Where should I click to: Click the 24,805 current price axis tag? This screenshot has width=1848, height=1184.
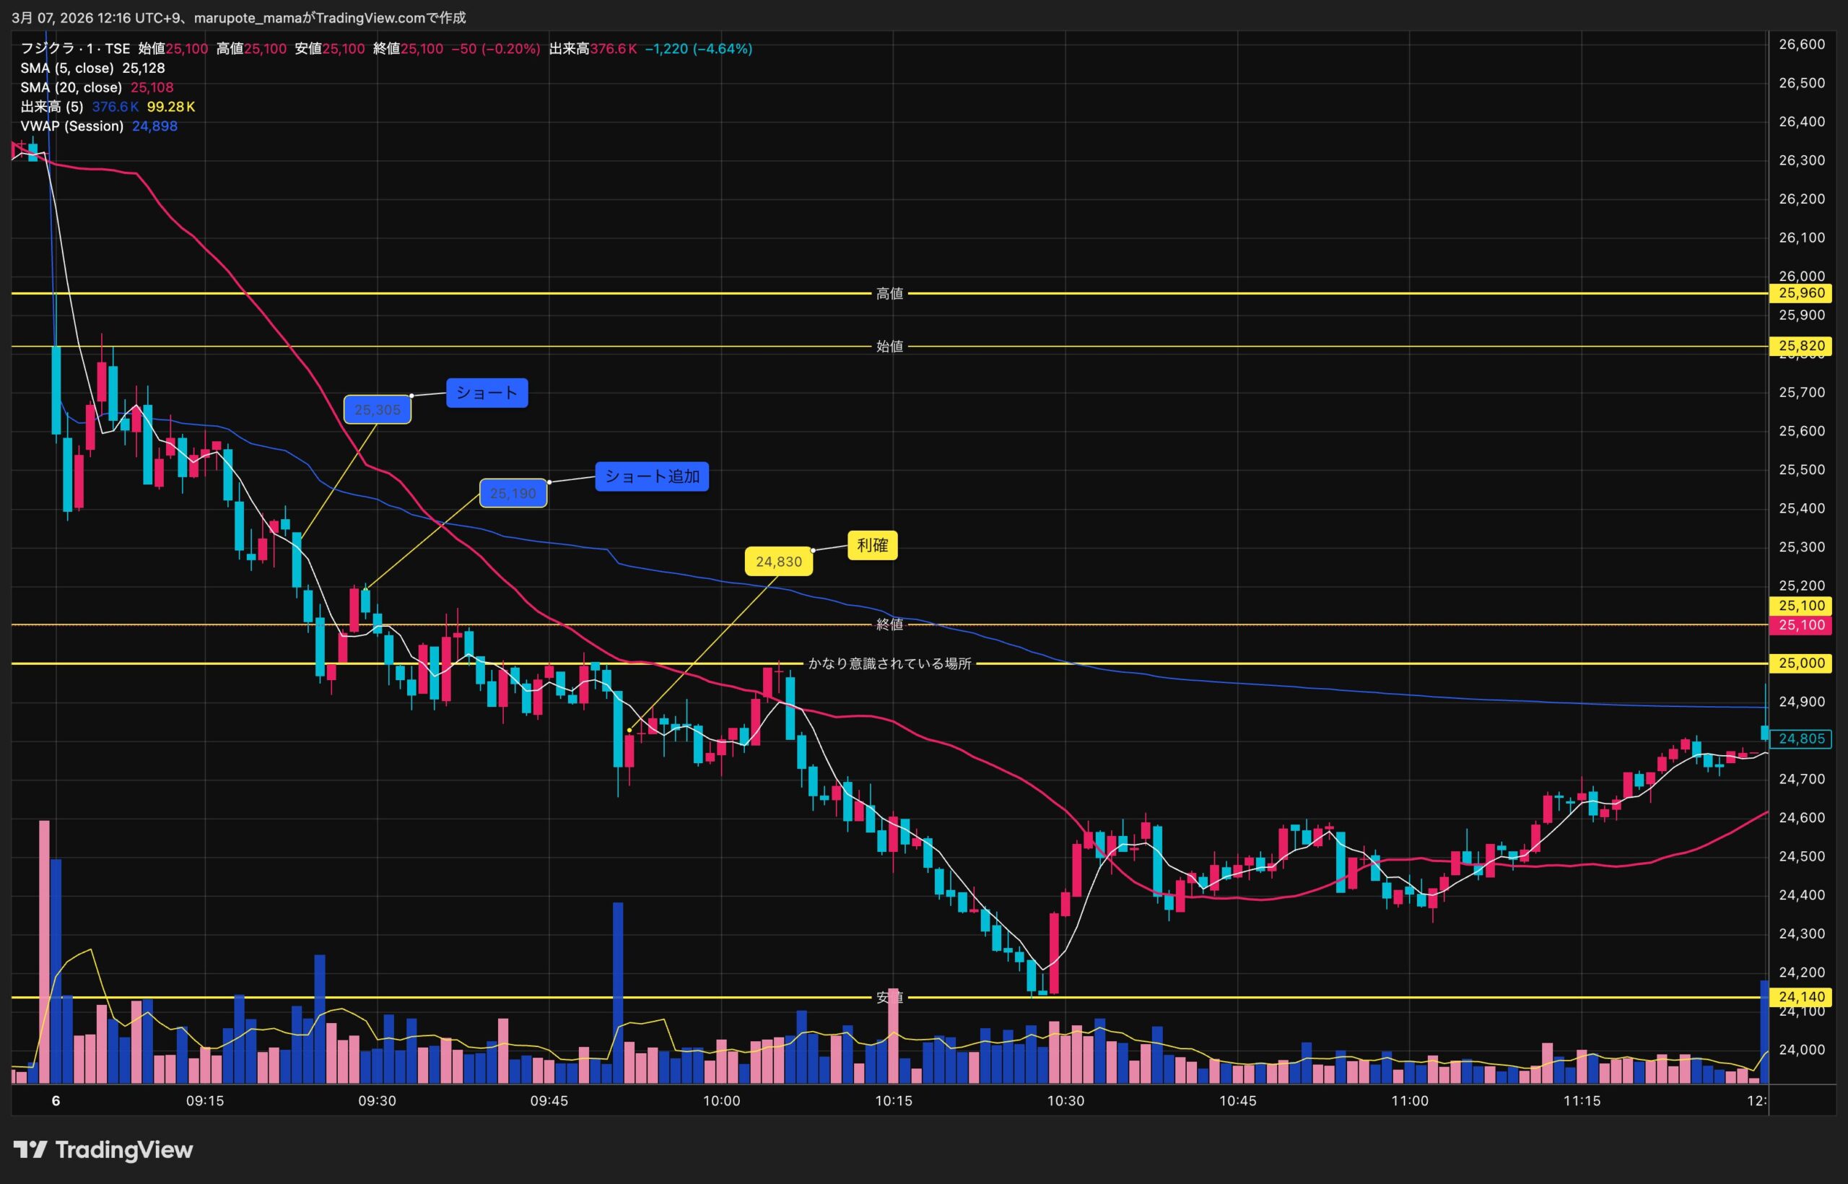tap(1800, 739)
